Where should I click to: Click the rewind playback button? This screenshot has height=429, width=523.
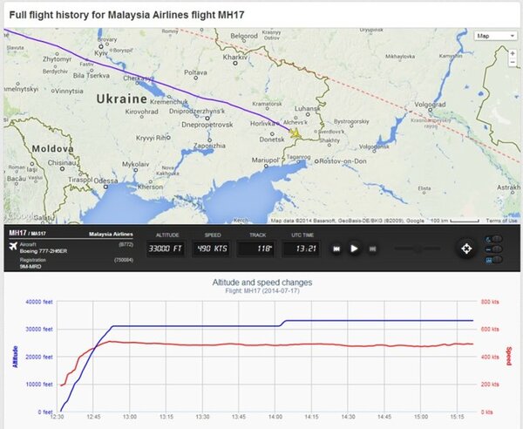pyautogui.click(x=336, y=249)
